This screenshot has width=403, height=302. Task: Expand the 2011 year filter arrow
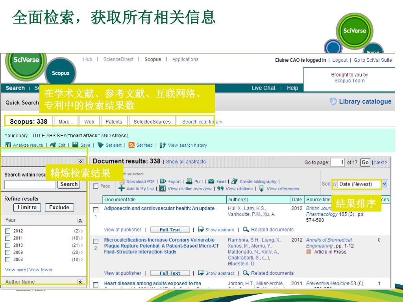pos(82,238)
